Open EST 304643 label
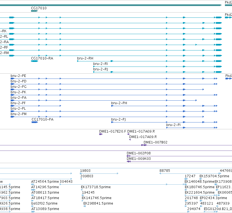This screenshot has width=232, height=213. 66,182
